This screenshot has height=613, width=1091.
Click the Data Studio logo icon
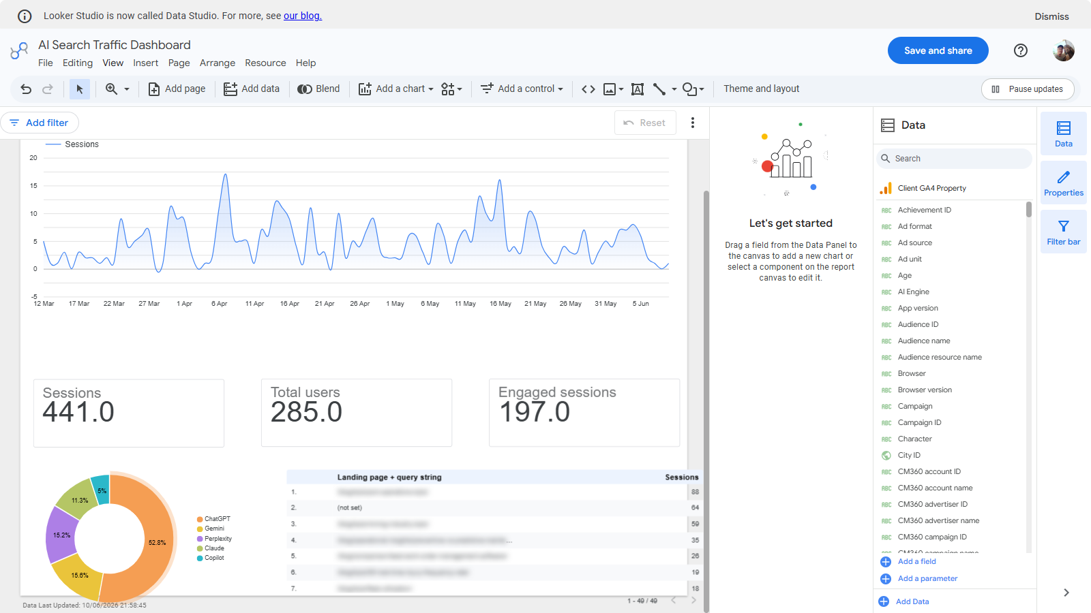[x=19, y=50]
